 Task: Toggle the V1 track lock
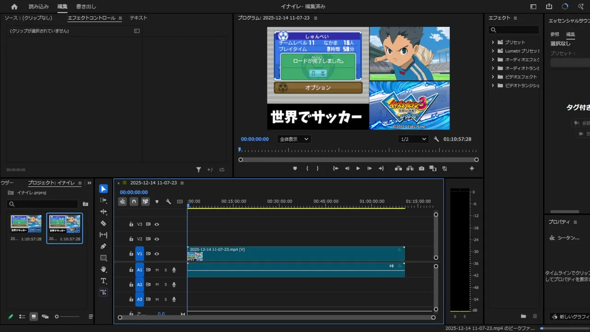point(131,254)
